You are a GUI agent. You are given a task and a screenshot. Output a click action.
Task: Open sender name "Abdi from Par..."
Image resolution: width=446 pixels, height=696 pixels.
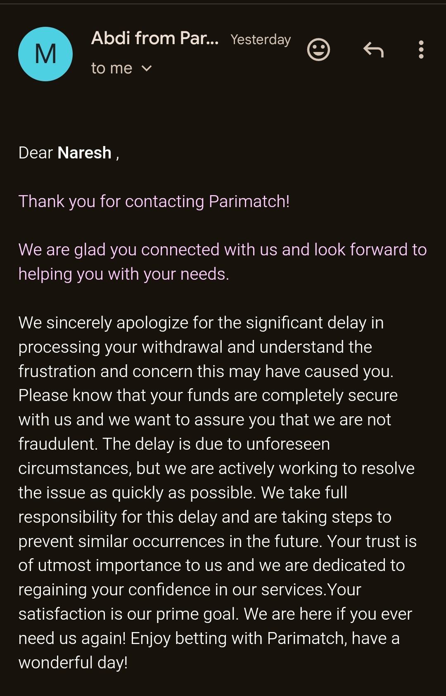pos(155,38)
